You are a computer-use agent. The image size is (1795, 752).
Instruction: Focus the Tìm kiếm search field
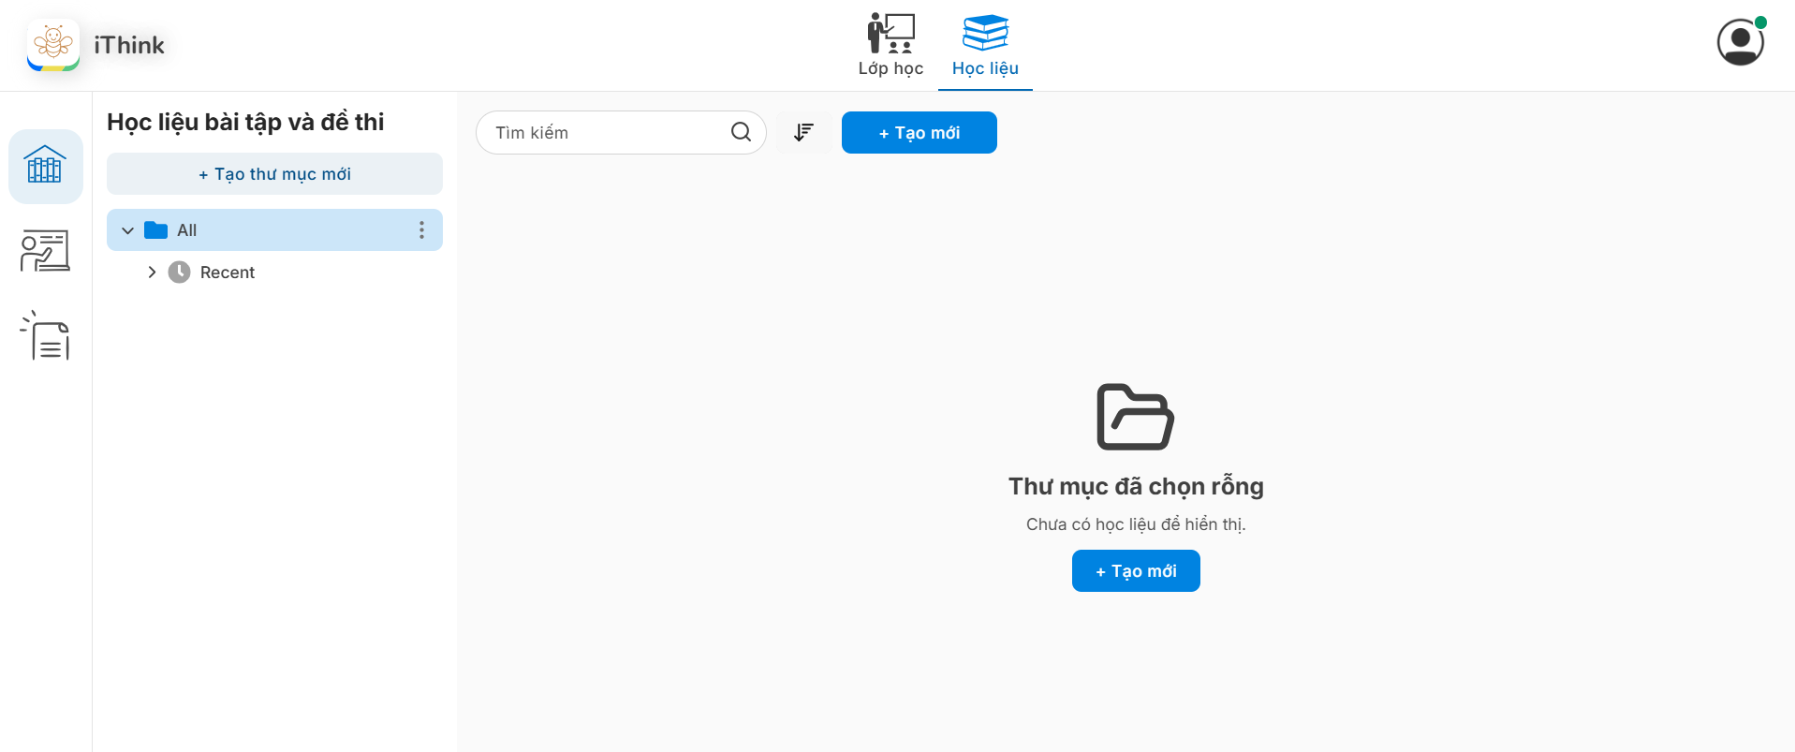(609, 133)
